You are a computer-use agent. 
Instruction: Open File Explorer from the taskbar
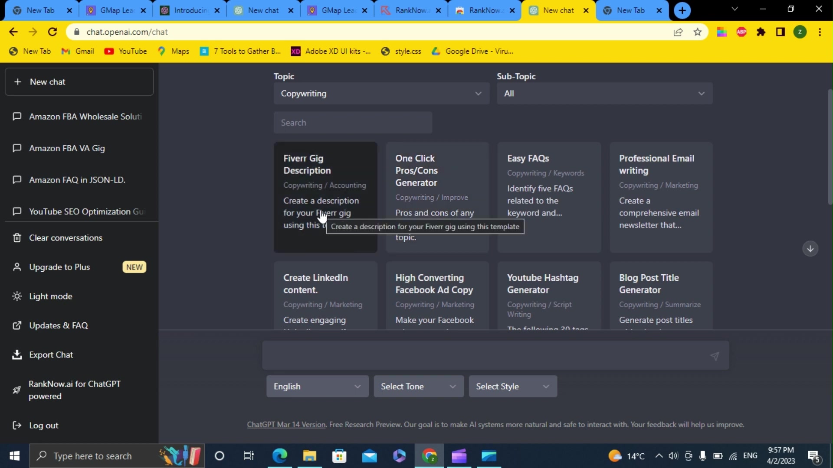coord(309,456)
